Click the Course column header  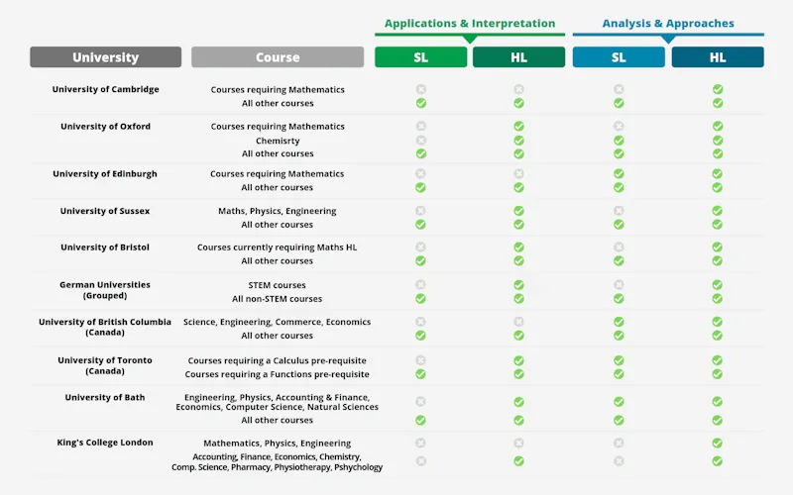click(278, 57)
